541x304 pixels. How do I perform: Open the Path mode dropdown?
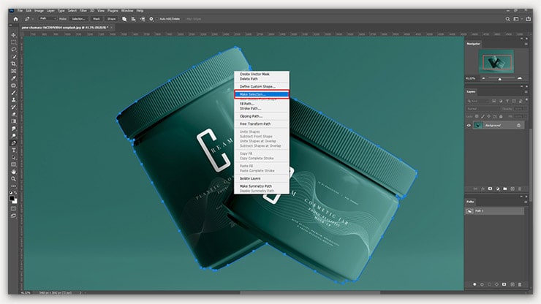pyautogui.click(x=48, y=18)
